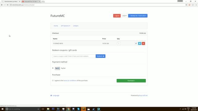
Task: Select the PayPal payment method radio button
Action: click(53, 68)
